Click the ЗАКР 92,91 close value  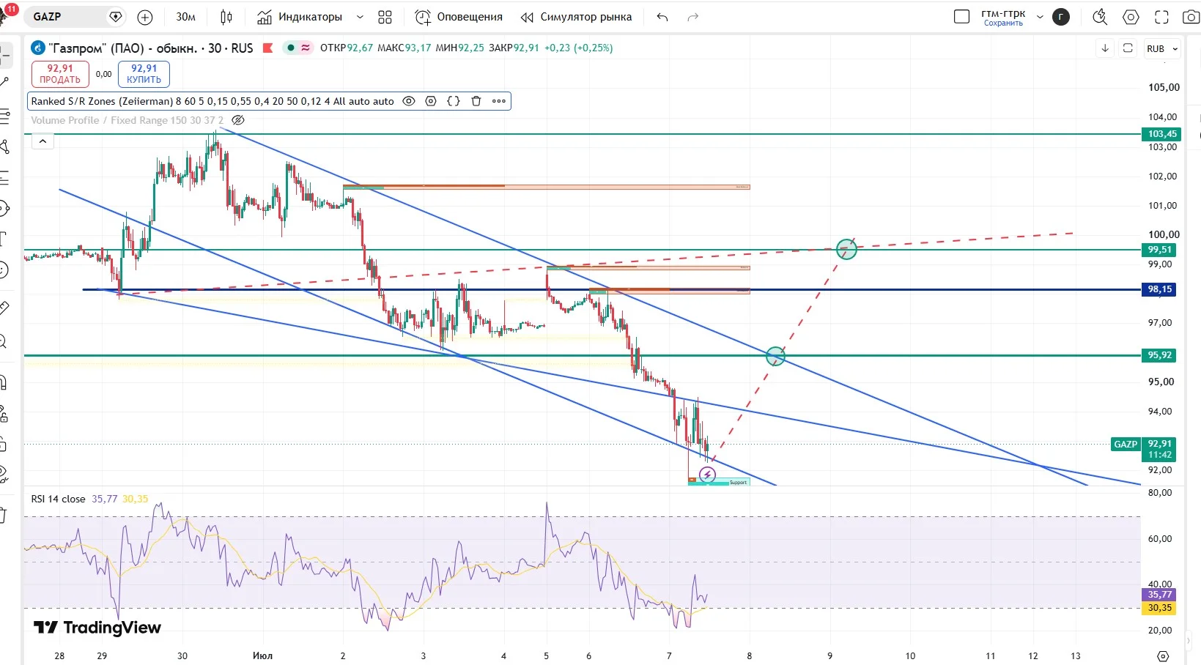coord(514,48)
